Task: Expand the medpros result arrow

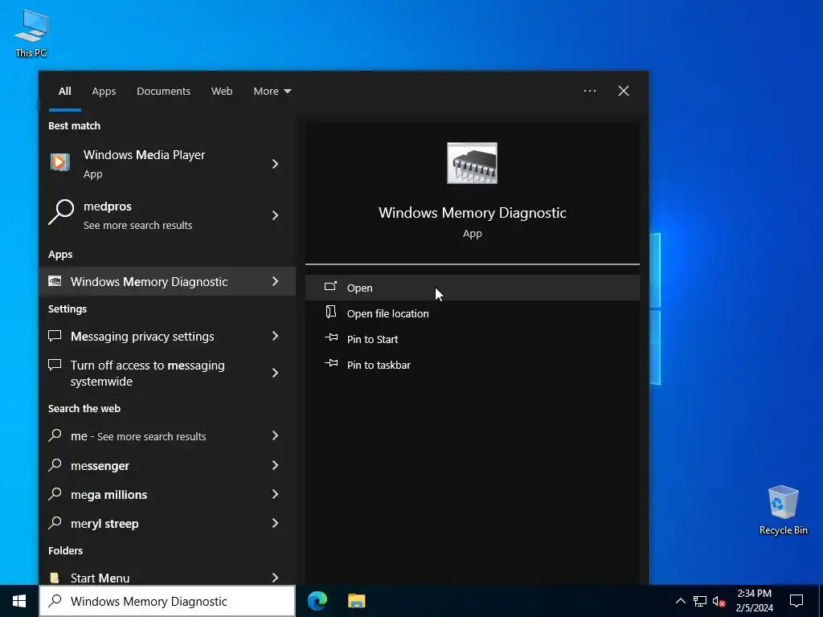Action: coord(275,215)
